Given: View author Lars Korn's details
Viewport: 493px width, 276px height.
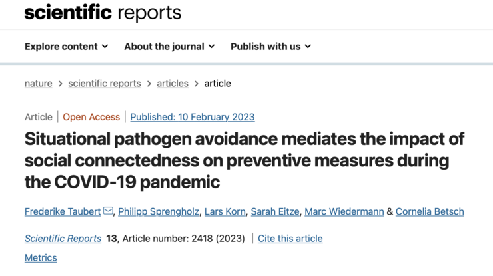Looking at the screenshot, I should point(224,211).
